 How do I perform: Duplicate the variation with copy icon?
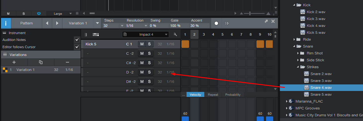(x=41, y=62)
